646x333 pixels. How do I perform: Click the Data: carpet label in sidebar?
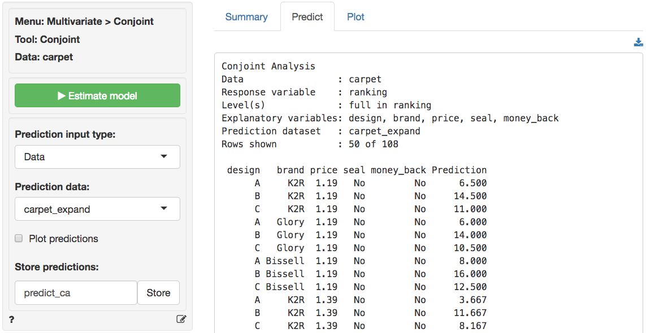(x=44, y=57)
